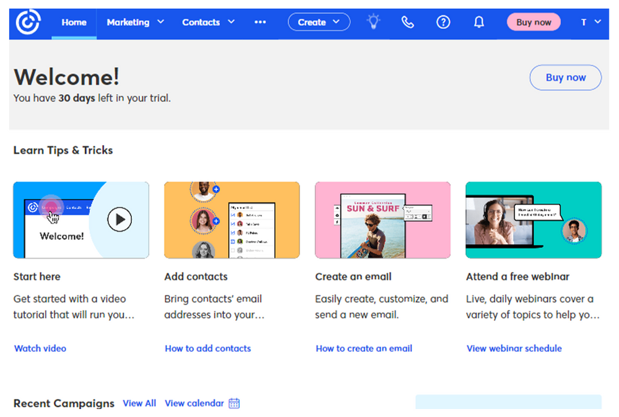Go to the Home tab
Screen dimensions: 619x417
(74, 22)
